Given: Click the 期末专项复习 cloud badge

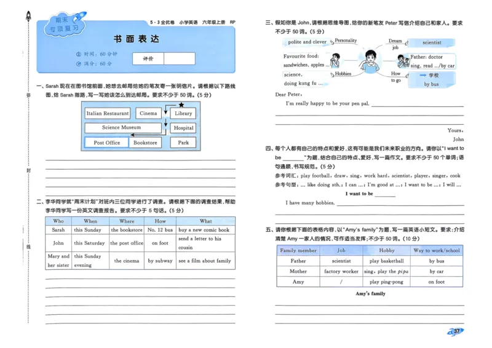Looking at the screenshot, I should click(64, 24).
